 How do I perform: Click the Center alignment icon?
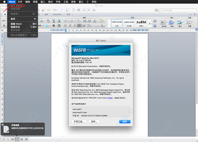(x=70, y=26)
